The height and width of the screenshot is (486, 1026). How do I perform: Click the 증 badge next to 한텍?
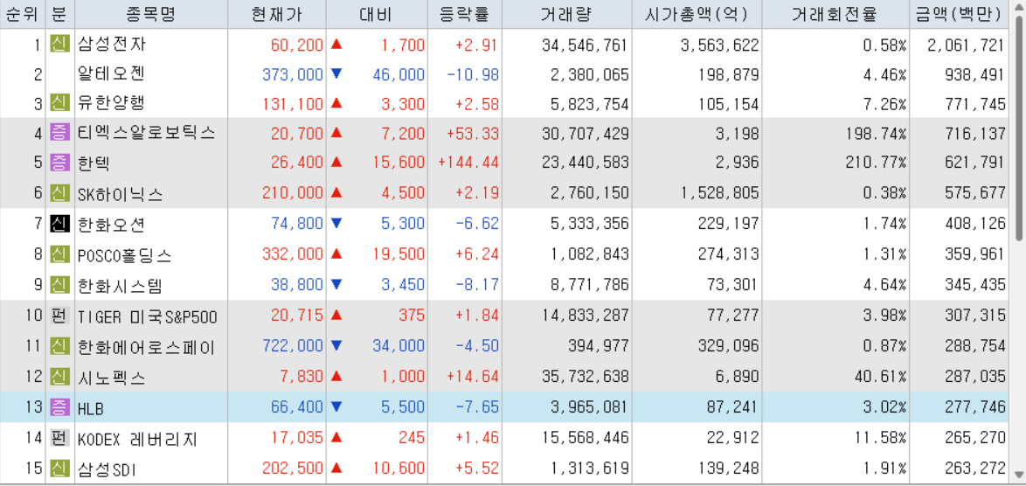60,163
